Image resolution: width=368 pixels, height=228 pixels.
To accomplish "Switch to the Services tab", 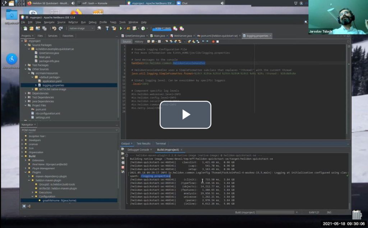I will tap(52, 36).
